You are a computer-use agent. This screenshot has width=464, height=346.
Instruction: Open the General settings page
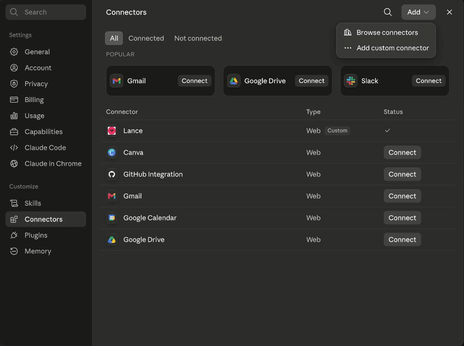[x=46, y=52]
